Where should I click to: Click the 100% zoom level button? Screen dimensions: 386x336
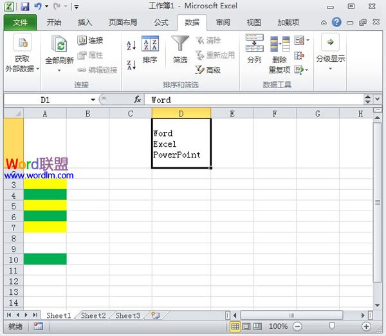click(x=278, y=326)
